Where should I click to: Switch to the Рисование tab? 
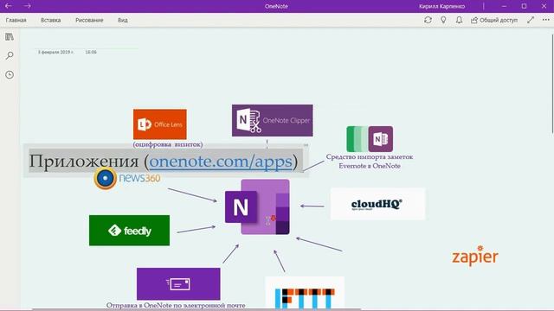pos(89,20)
